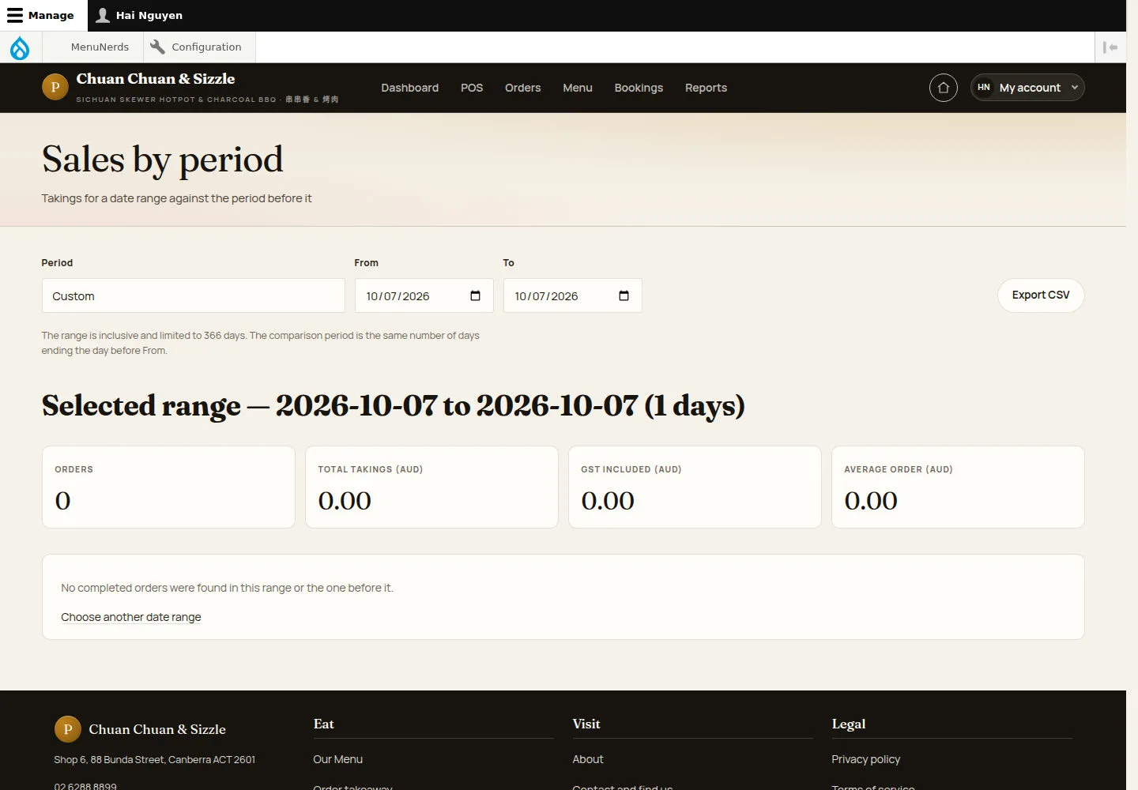The height and width of the screenshot is (790, 1138).
Task: Go to home via house icon
Action: tap(944, 88)
